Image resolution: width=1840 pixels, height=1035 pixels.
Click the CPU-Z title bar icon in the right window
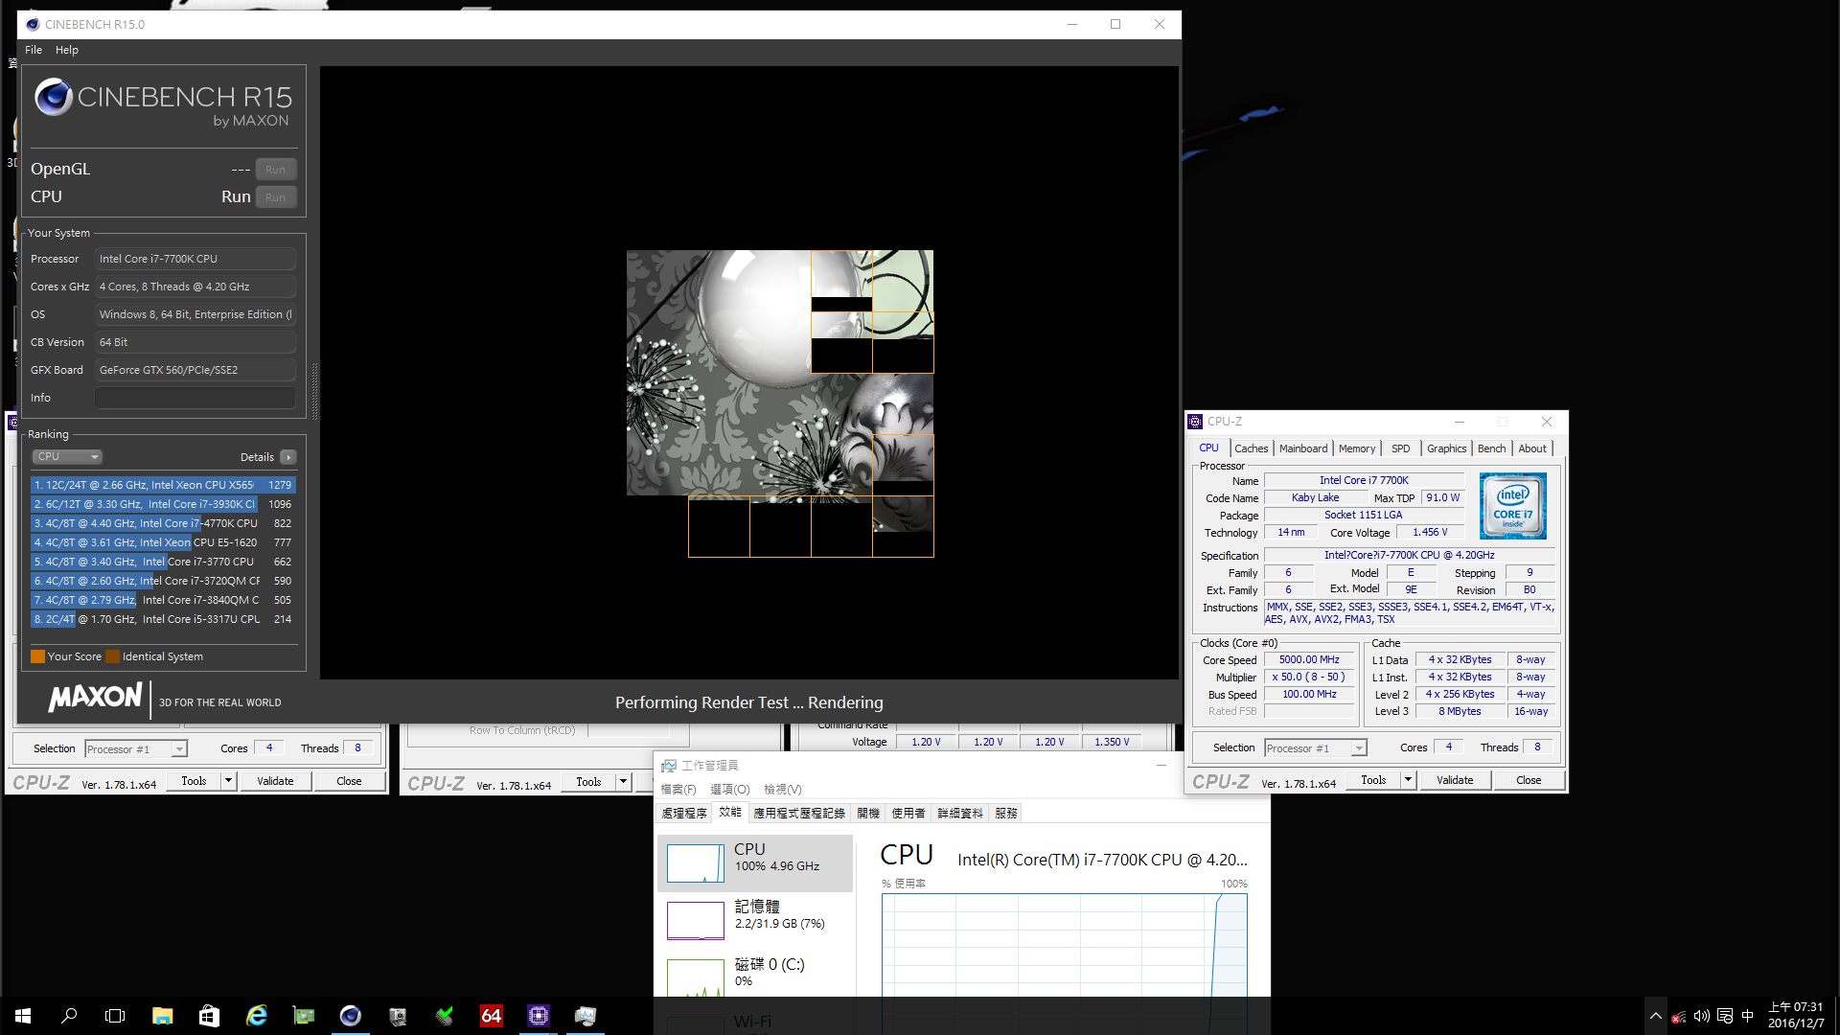[1195, 422]
